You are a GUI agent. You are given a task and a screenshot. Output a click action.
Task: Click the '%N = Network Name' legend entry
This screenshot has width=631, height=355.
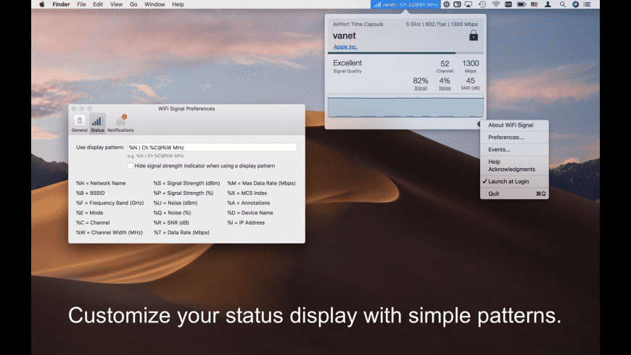[x=101, y=183]
